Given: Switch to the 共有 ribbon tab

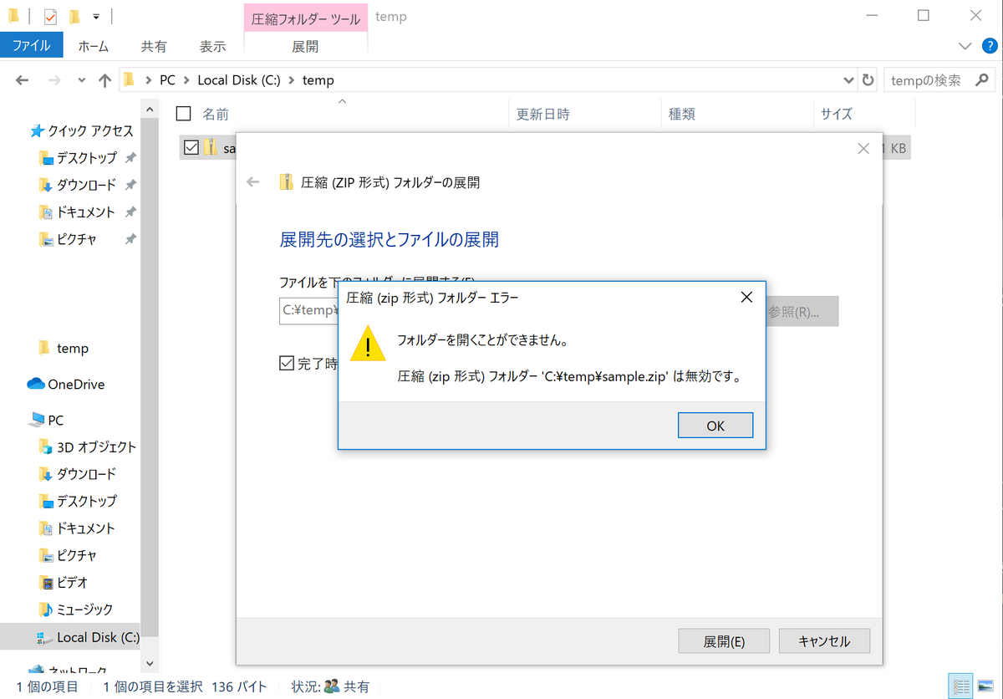Looking at the screenshot, I should pyautogui.click(x=153, y=47).
